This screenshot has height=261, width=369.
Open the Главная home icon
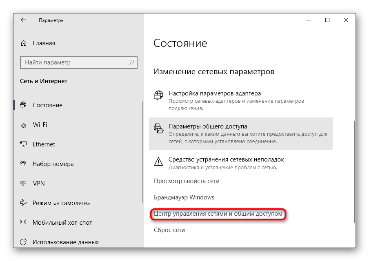click(24, 43)
